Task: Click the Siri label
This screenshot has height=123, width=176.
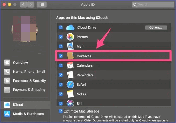Action: pyautogui.click(x=79, y=104)
